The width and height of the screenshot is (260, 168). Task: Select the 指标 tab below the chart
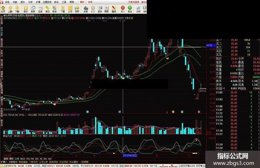click(6, 159)
